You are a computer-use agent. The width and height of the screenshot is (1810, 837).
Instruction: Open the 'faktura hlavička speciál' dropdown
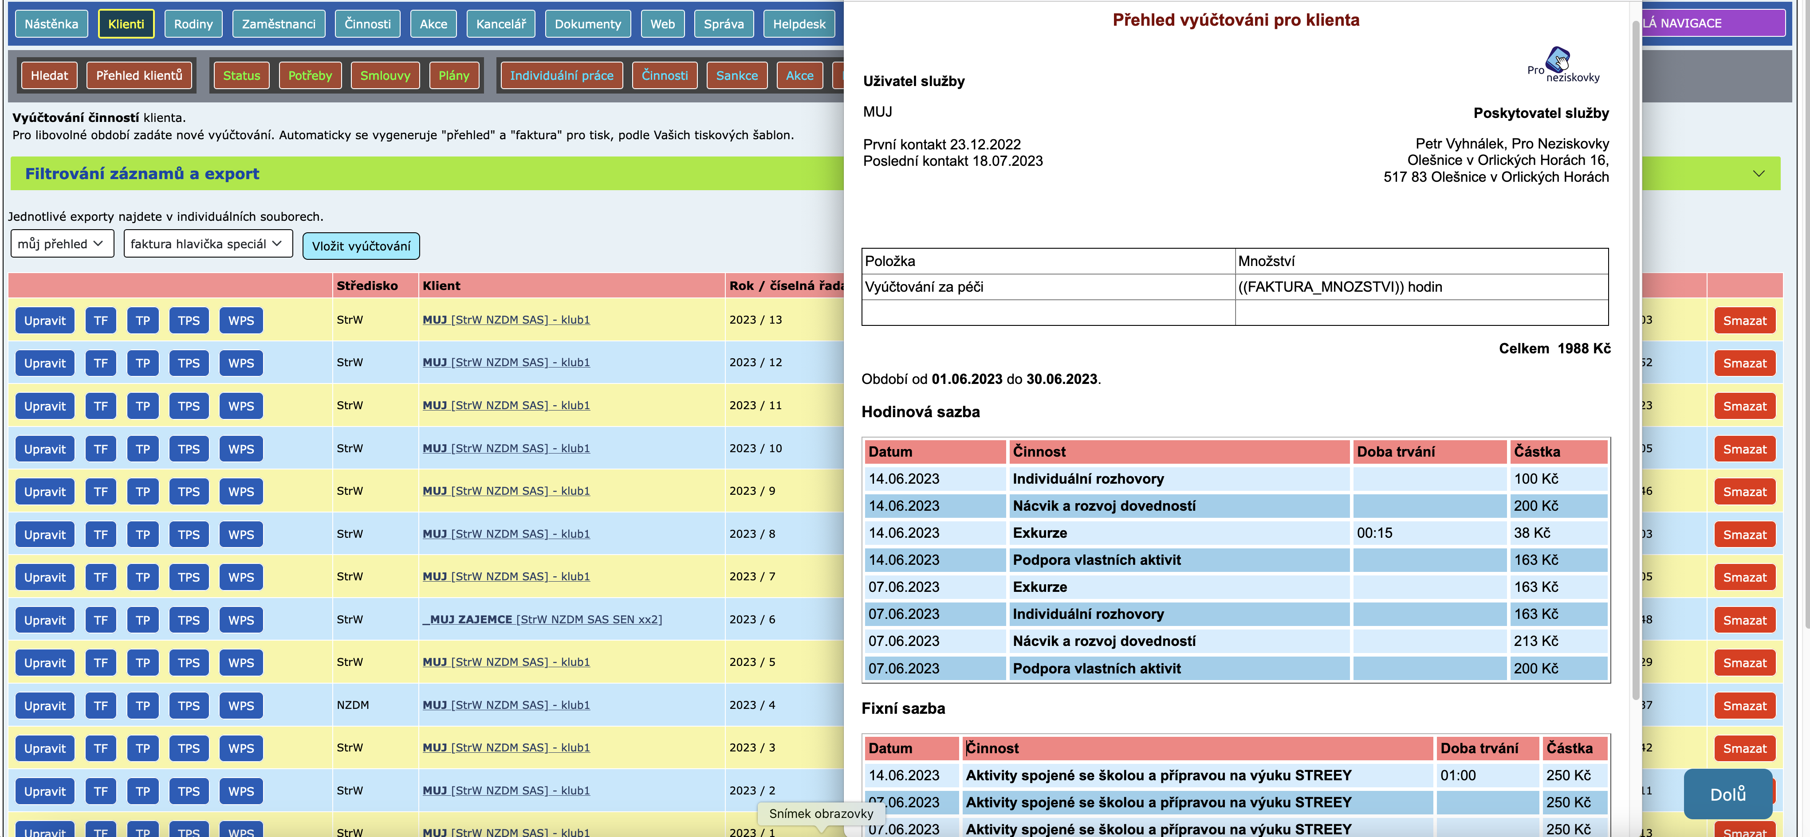pyautogui.click(x=207, y=244)
